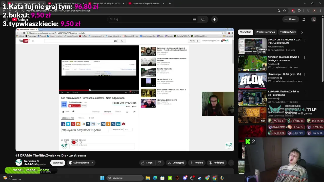Open on-screen keyboard in YouTube search

pyautogui.click(x=194, y=19)
